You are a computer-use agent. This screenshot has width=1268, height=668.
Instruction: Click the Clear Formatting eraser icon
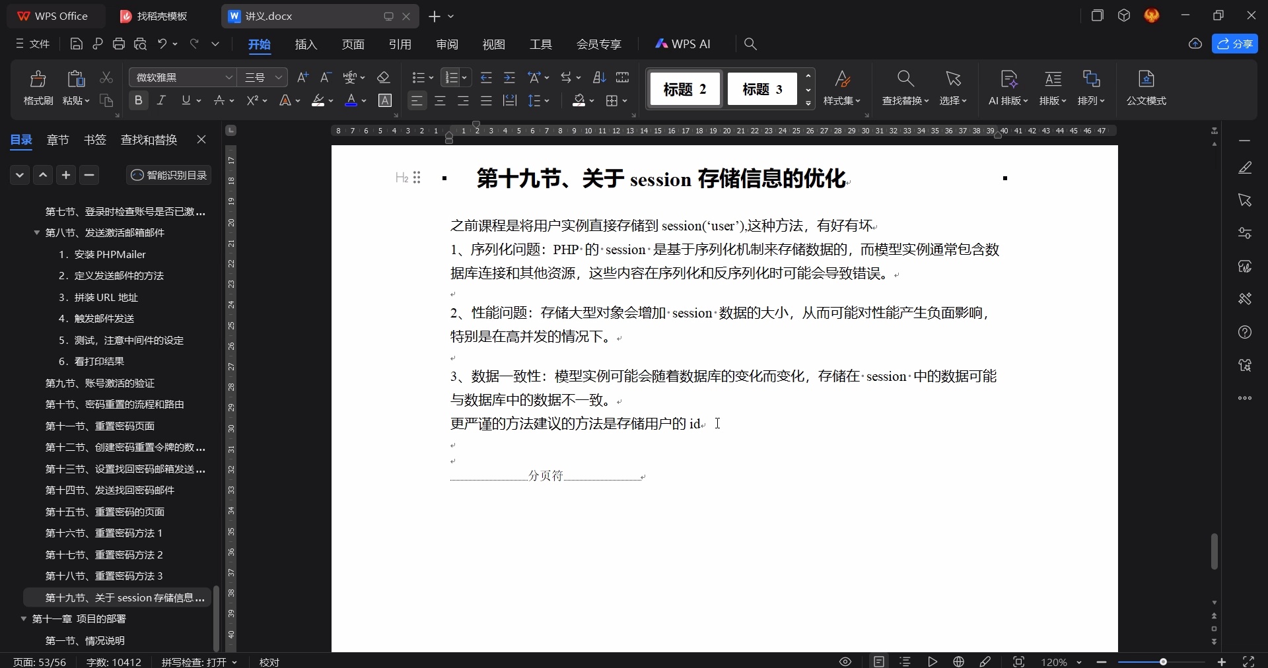coord(384,77)
